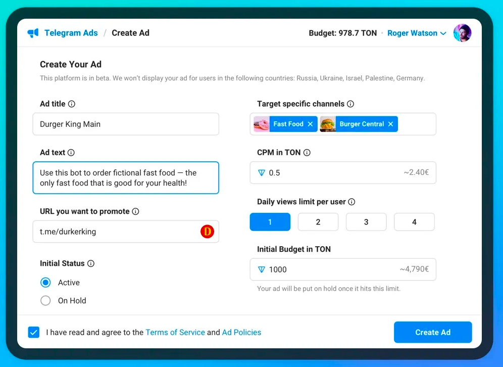Click the Fast Food donut thumbnail
Screen dimensions: 503x367
262,124
